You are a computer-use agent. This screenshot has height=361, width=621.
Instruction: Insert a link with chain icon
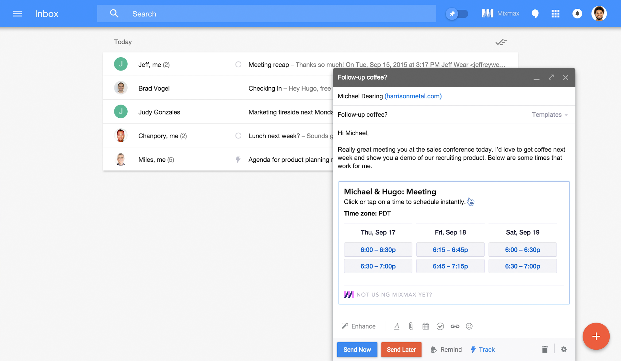click(455, 326)
